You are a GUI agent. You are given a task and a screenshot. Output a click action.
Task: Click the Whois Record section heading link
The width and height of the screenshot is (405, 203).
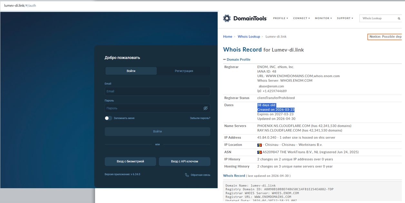click(x=234, y=176)
